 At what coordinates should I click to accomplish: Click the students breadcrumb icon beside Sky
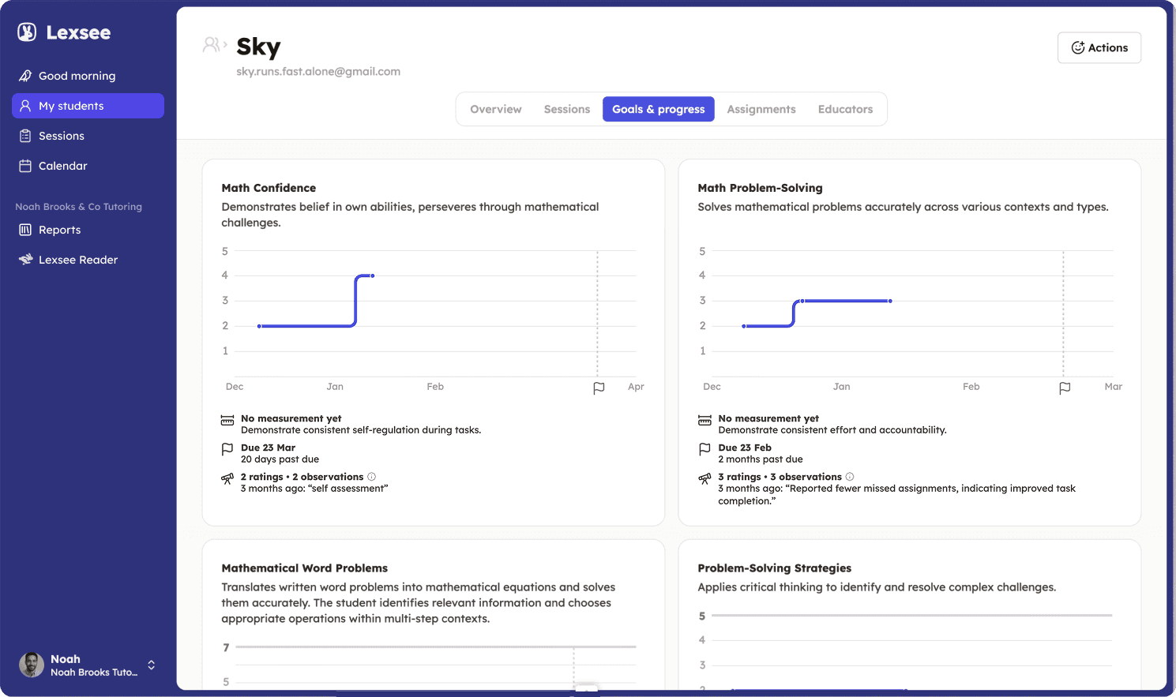click(211, 45)
